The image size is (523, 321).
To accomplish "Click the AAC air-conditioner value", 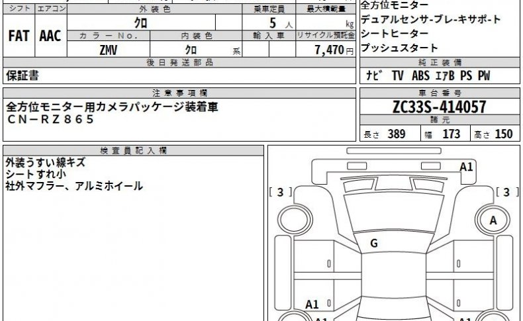I will 50,36.
